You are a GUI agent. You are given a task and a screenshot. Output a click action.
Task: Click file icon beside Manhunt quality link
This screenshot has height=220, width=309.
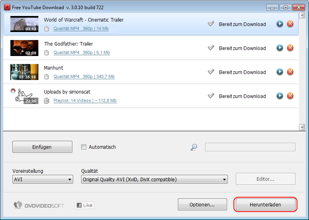46,76
